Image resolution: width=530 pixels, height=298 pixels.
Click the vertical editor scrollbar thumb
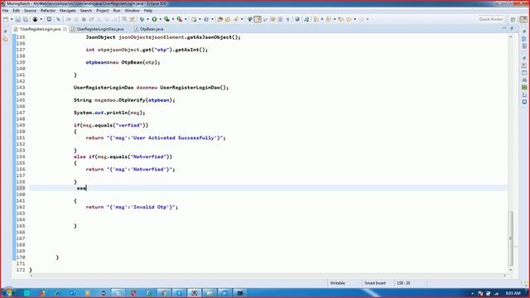pyautogui.click(x=510, y=238)
